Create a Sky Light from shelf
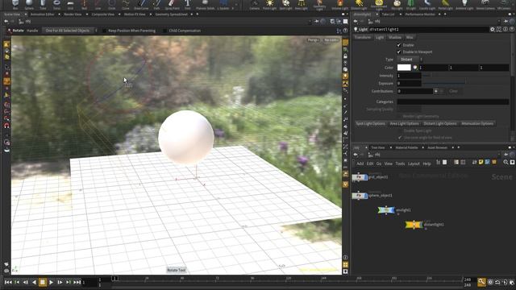Screen dimensions: 516x290 397,5
